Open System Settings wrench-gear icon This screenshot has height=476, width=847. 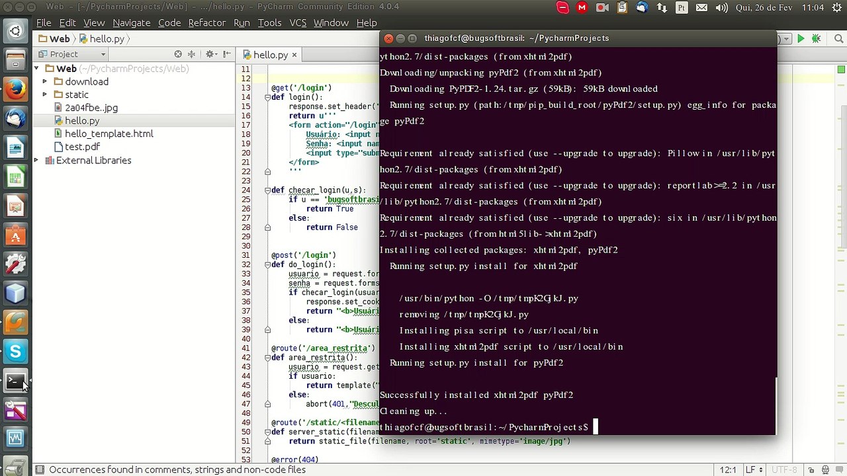pos(15,264)
